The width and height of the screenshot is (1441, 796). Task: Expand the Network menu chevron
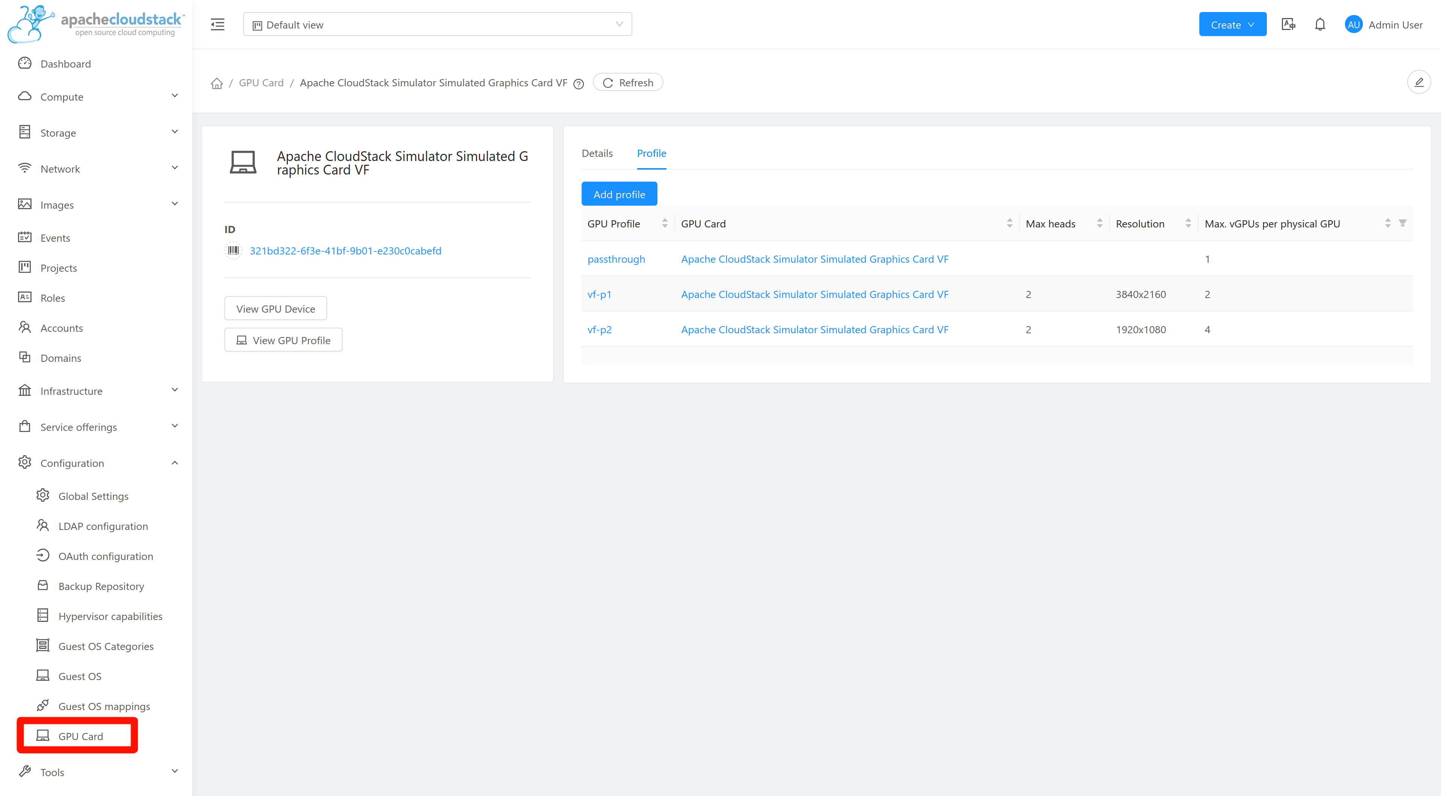tap(174, 168)
